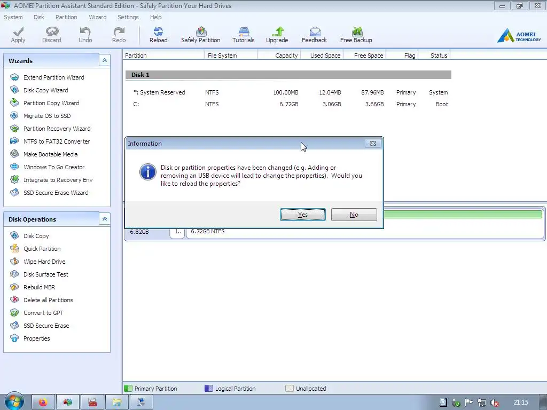Screen dimensions: 547x410
Task: Open the Help menu
Action: (x=155, y=17)
